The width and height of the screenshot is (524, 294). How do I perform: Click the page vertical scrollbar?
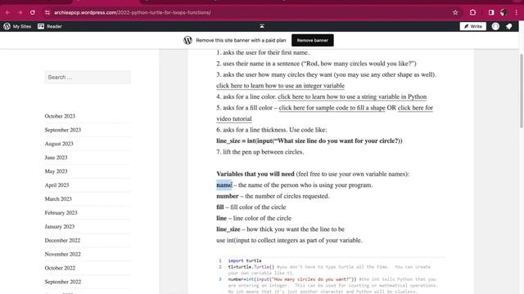click(x=522, y=90)
